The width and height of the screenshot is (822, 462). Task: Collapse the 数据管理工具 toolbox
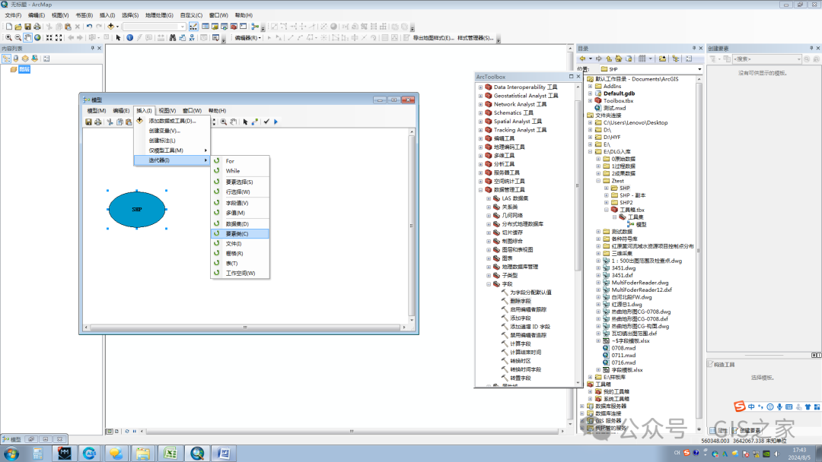[x=481, y=190]
